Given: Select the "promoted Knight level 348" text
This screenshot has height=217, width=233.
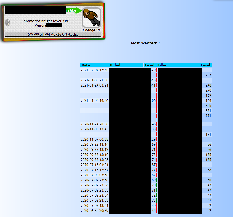Looking at the screenshot, I should (x=46, y=21).
